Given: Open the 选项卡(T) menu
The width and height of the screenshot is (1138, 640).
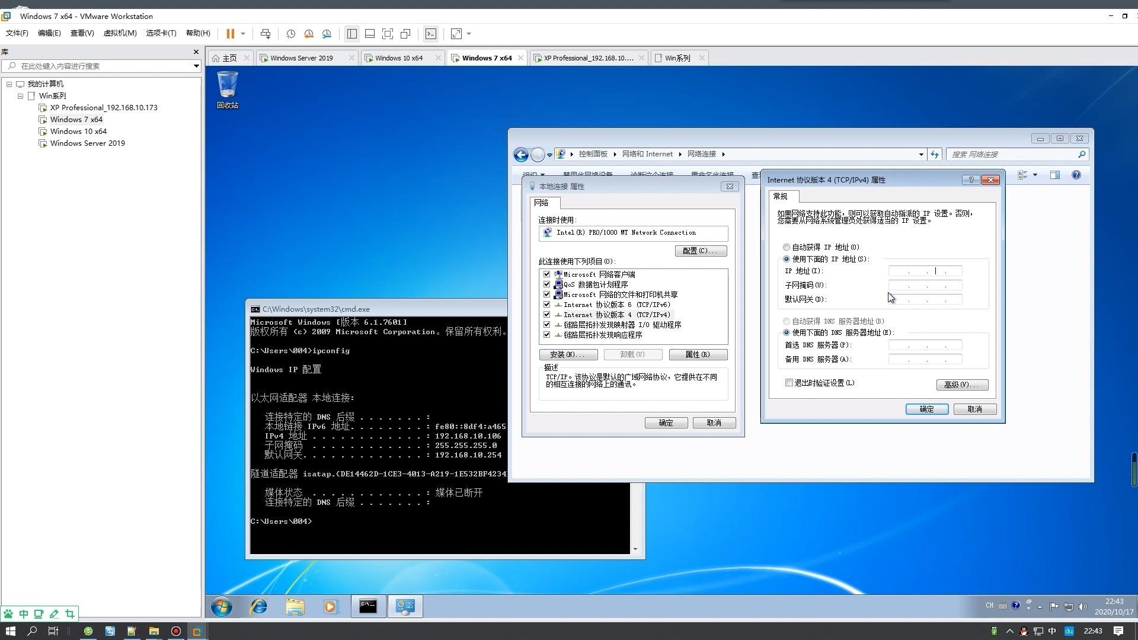Looking at the screenshot, I should click(161, 33).
